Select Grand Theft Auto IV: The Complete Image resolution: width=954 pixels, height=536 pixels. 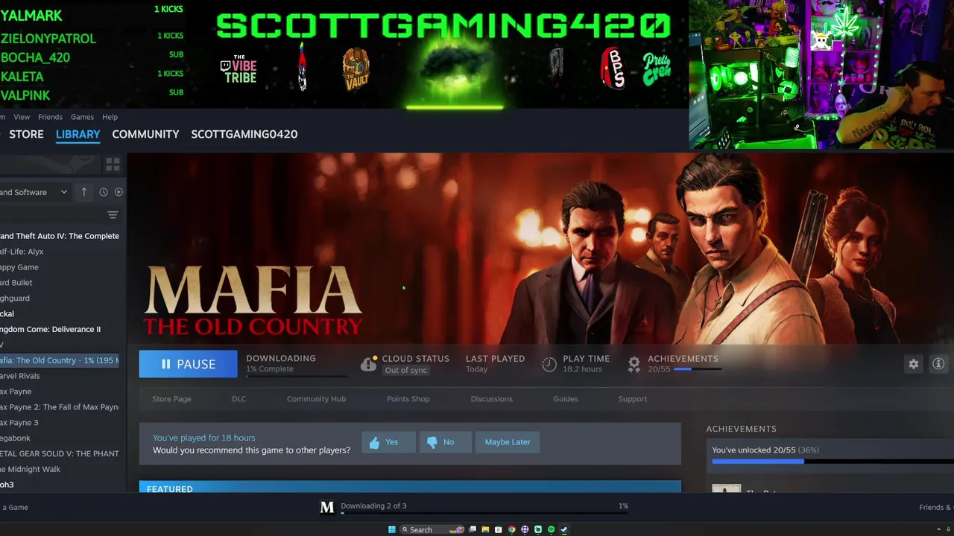[61, 236]
